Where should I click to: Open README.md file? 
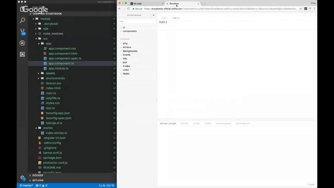[x=52, y=168]
